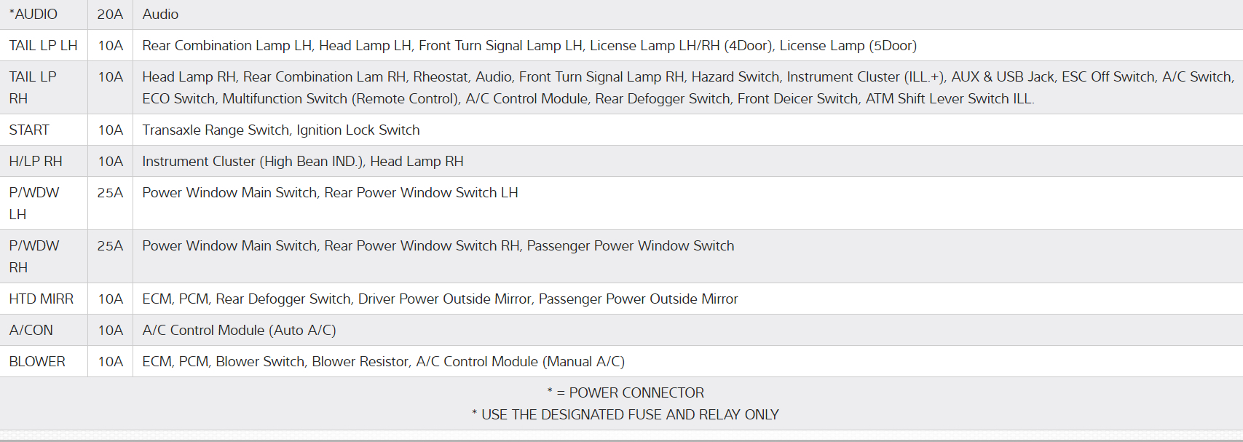Click the Passenger Power Window Switch description row
This screenshot has width=1243, height=442.
point(438,245)
